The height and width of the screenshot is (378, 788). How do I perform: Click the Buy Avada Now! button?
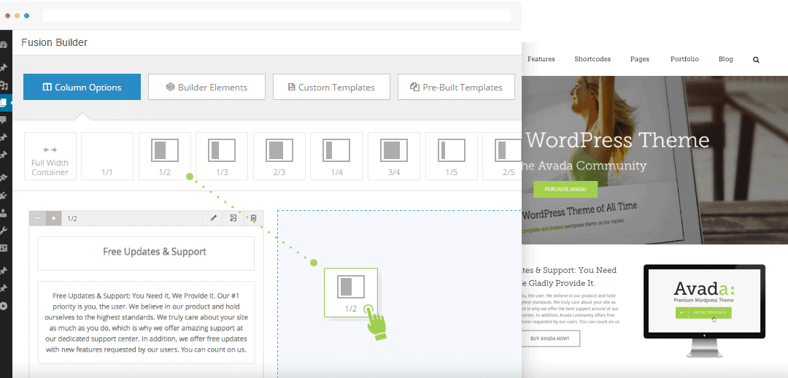[x=551, y=339]
